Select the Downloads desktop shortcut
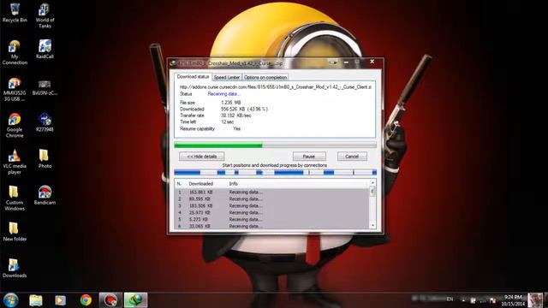 15,268
